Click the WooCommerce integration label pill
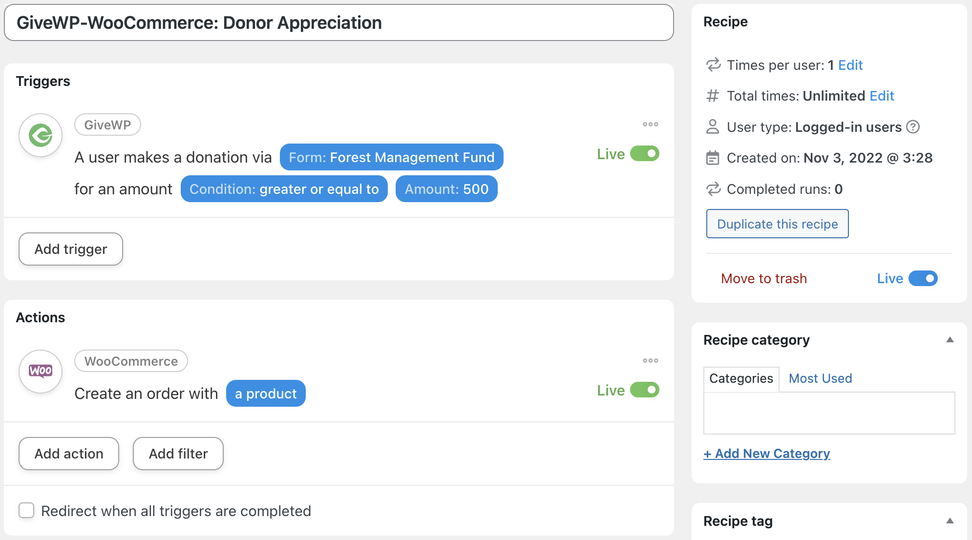Image resolution: width=972 pixels, height=540 pixels. [131, 361]
